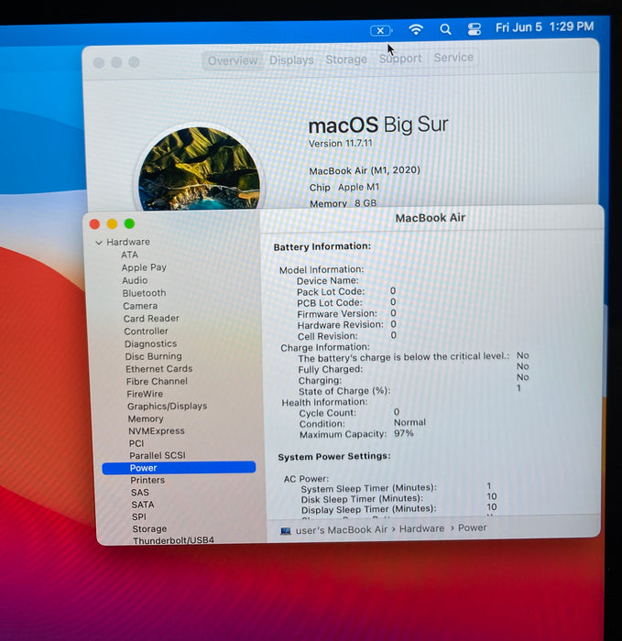The image size is (622, 641).
Task: Zoom System Information with green button
Action: (x=130, y=223)
